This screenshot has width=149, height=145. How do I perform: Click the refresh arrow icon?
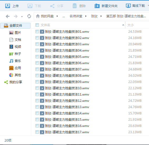point(29,16)
